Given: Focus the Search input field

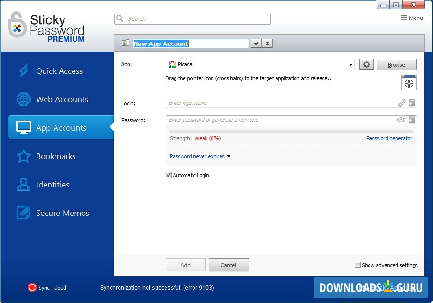Looking at the screenshot, I should pyautogui.click(x=193, y=18).
